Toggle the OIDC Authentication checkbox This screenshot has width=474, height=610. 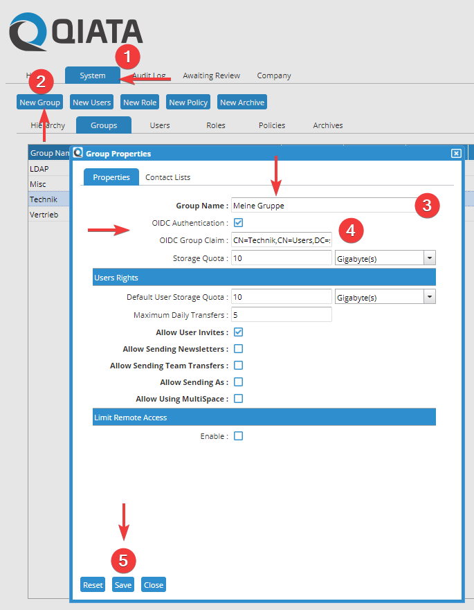[239, 223]
